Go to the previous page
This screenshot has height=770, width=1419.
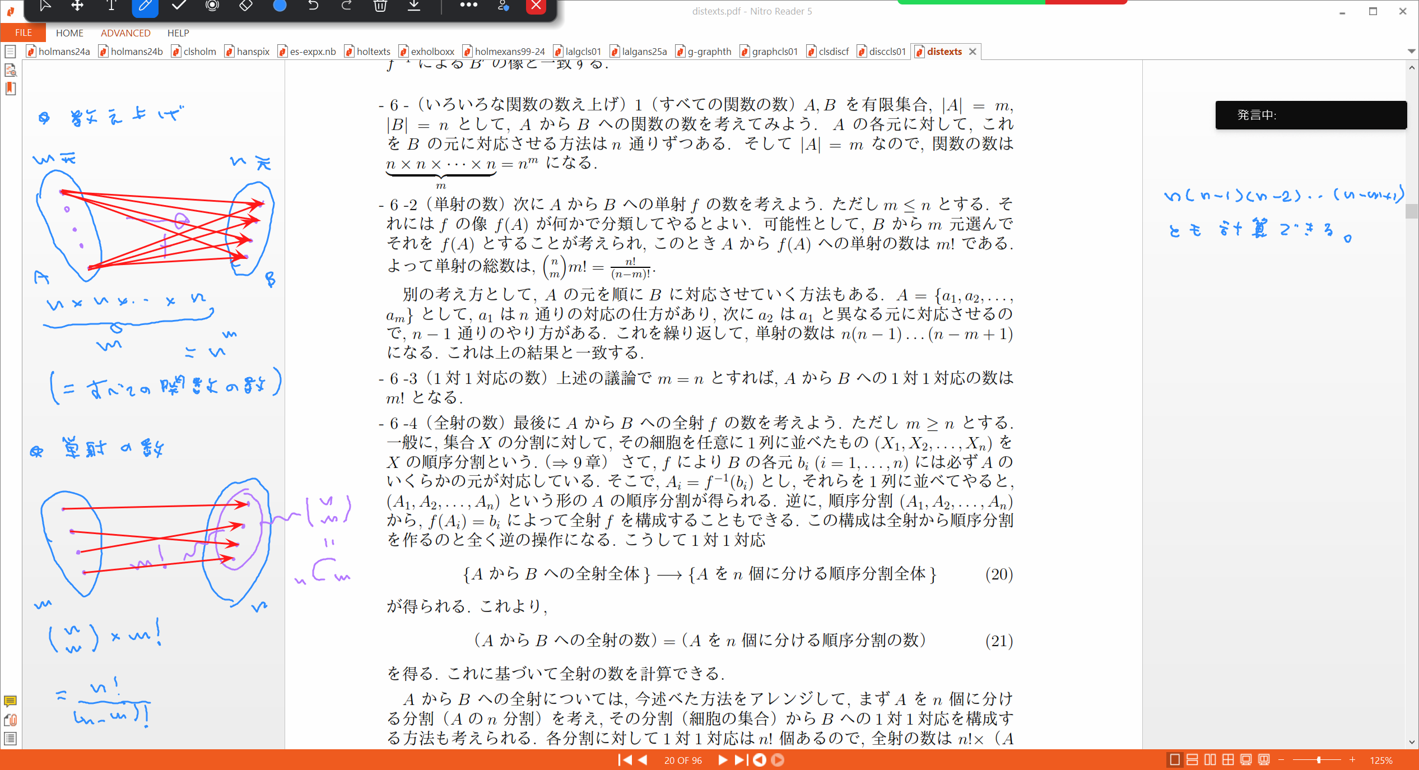[x=643, y=760]
